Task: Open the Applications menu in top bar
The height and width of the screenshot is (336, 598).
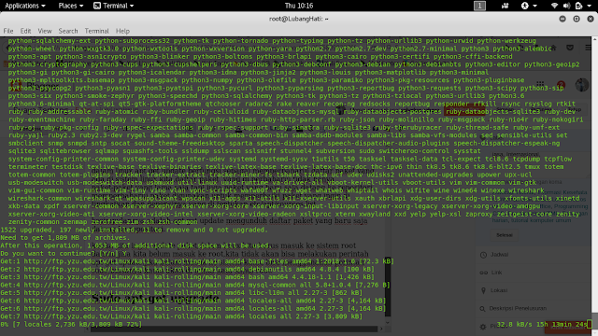Action: coord(25,6)
